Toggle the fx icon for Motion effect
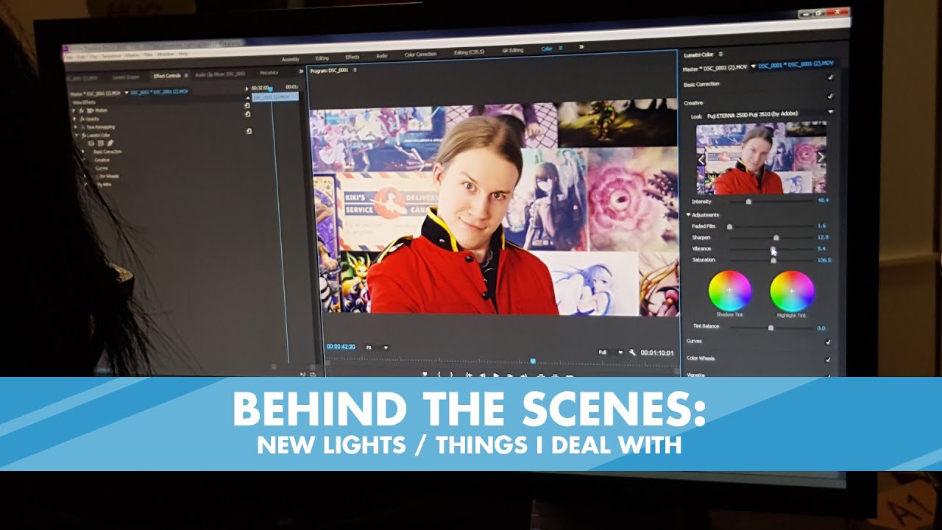942x530 pixels. [82, 110]
